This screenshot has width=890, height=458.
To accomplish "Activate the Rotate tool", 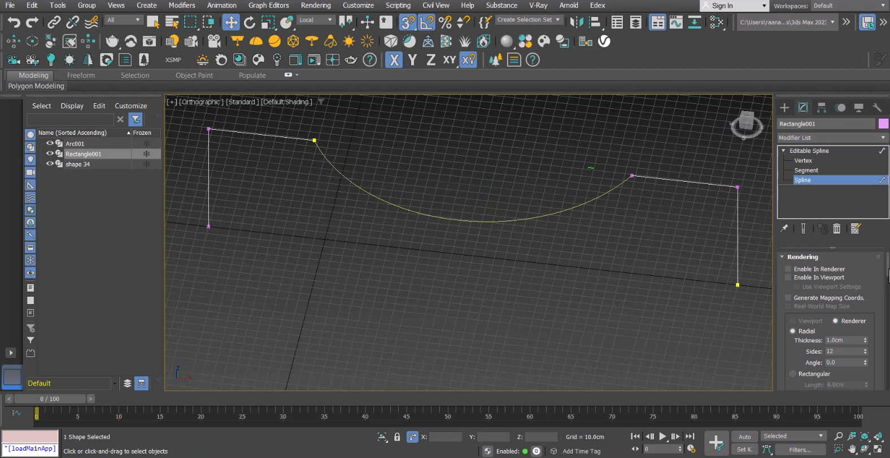I will pos(249,22).
